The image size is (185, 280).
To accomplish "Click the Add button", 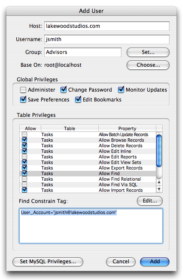I will click(x=155, y=262).
